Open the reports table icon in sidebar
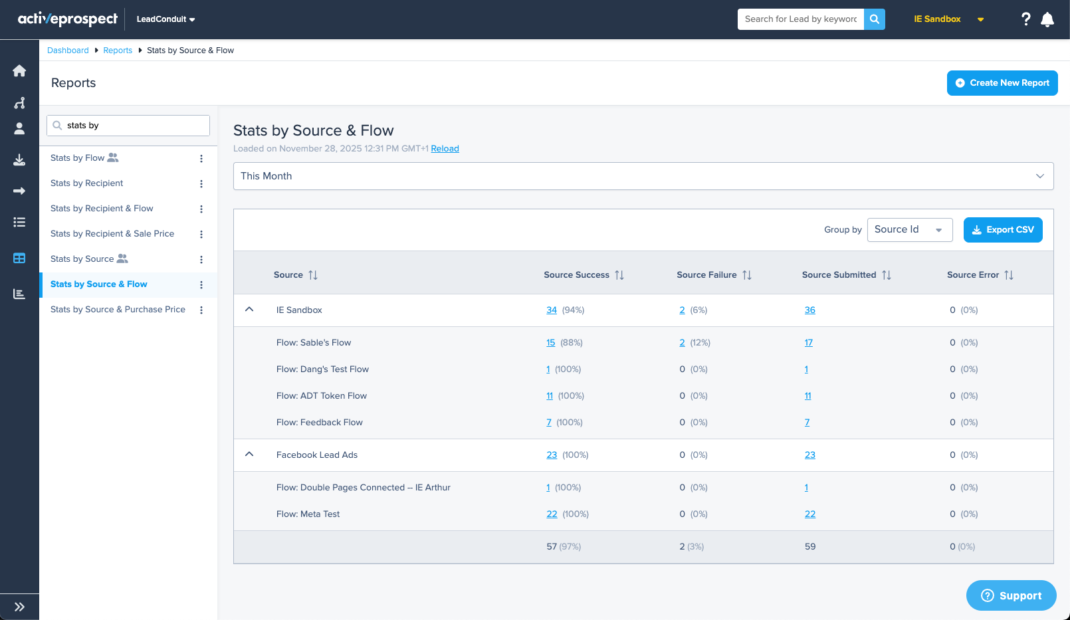The width and height of the screenshot is (1070, 620). [19, 258]
